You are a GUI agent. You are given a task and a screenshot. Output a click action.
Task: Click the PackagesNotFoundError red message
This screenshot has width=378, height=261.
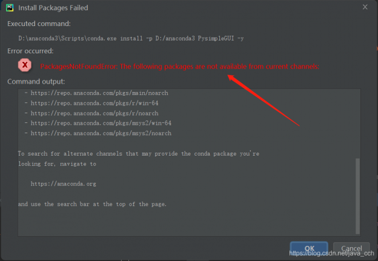(179, 66)
